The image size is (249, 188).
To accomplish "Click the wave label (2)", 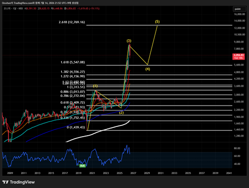I will pos(121,113).
